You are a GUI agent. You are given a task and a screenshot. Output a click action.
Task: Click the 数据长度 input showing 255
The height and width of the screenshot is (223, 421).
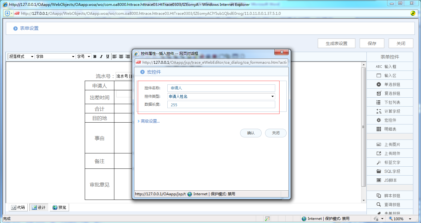click(220, 104)
